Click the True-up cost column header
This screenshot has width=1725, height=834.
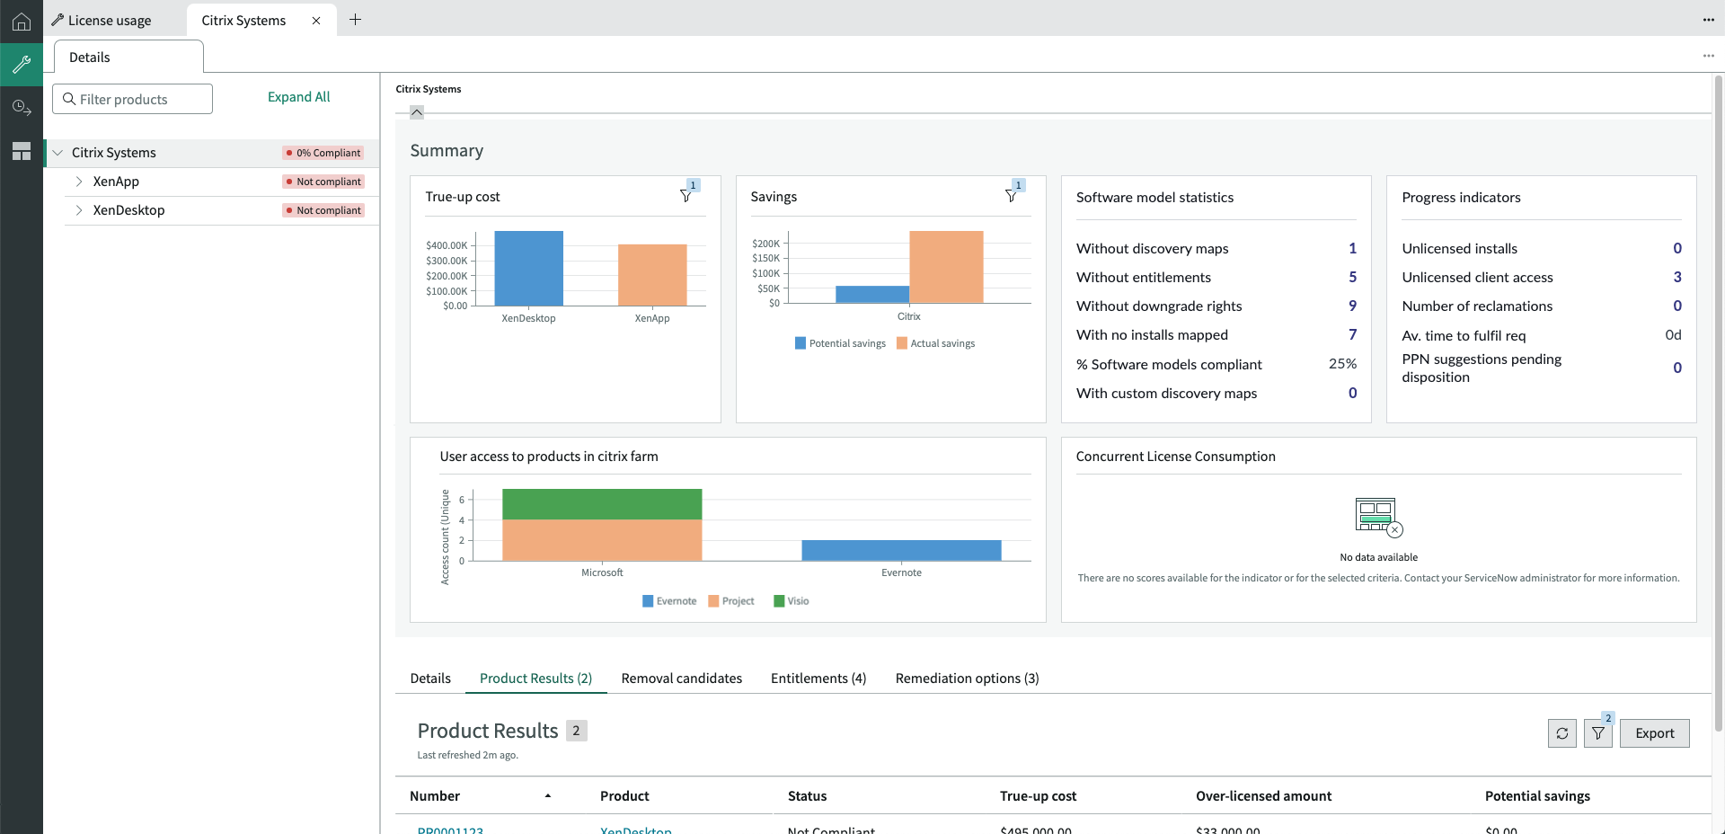click(x=1038, y=796)
